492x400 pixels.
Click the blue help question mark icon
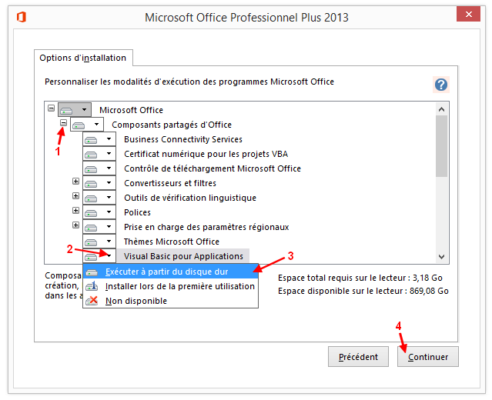click(x=440, y=85)
